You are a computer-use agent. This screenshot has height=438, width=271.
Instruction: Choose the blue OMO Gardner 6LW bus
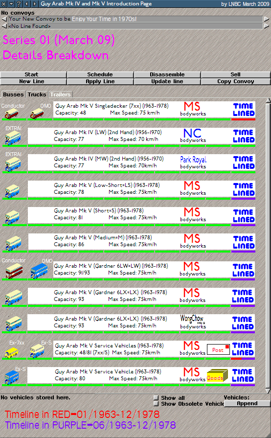coord(39,271)
